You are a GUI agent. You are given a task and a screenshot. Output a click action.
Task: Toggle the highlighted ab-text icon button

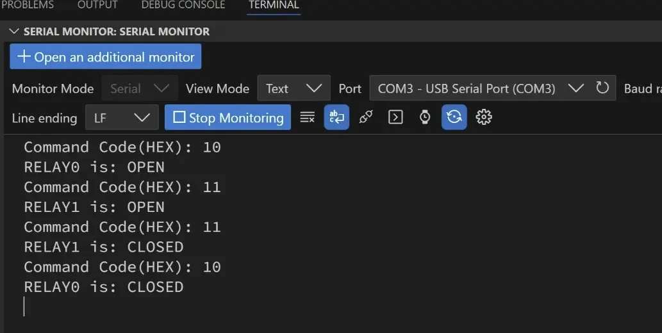coord(336,117)
